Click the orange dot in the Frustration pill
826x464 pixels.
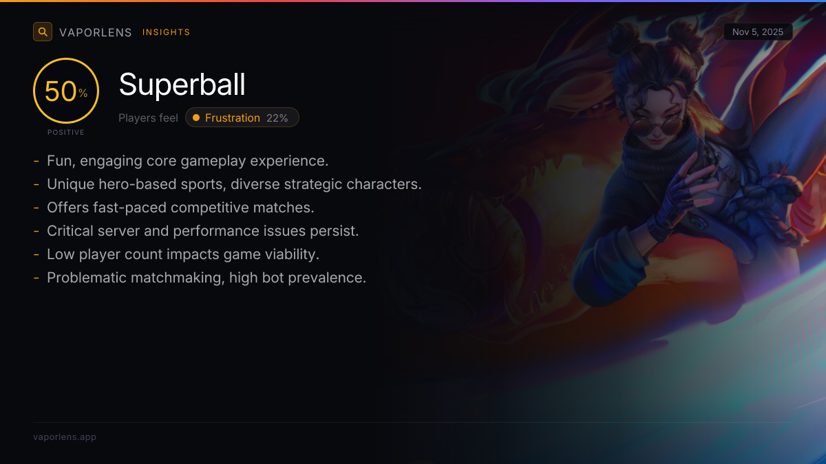(196, 118)
